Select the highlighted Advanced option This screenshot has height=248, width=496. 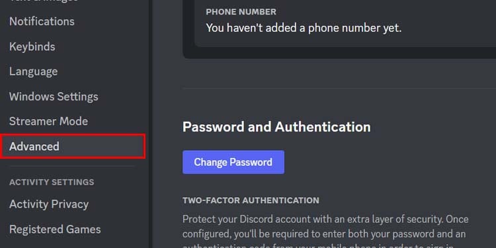point(73,146)
